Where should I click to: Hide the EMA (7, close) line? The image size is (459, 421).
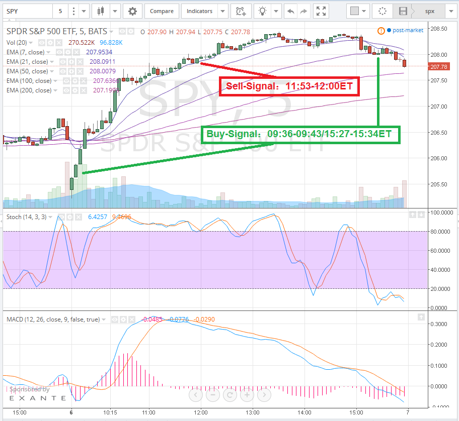coord(59,52)
